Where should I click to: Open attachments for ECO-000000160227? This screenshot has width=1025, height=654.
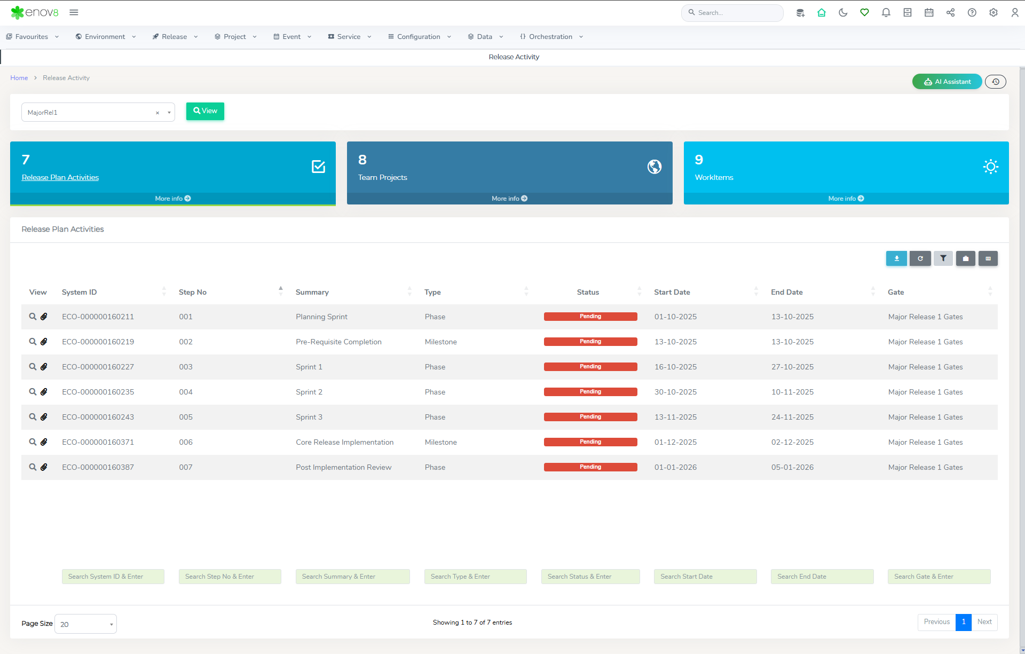44,367
